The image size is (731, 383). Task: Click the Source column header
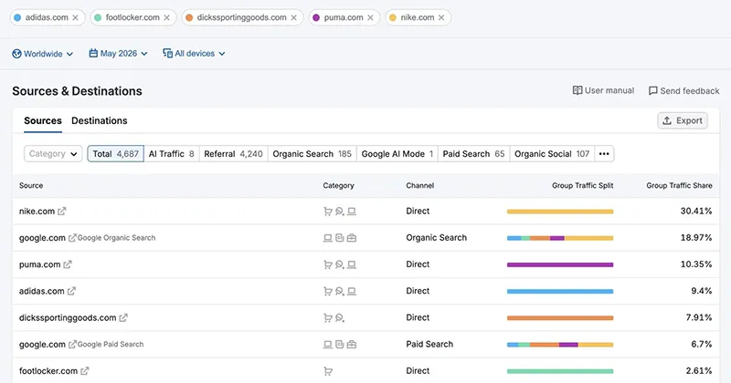tap(31, 186)
